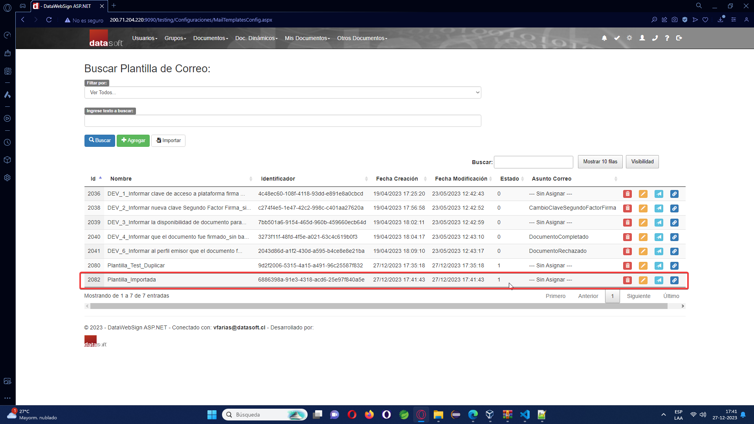The height and width of the screenshot is (424, 754).
Task: Open new browser tab
Action: [x=114, y=5]
